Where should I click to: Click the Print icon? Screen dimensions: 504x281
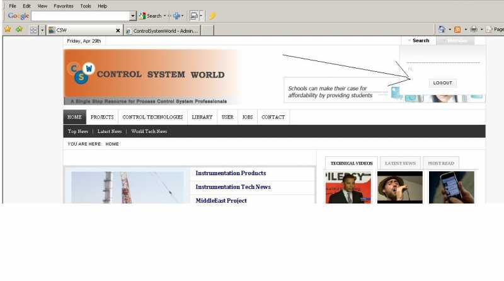[474, 30]
